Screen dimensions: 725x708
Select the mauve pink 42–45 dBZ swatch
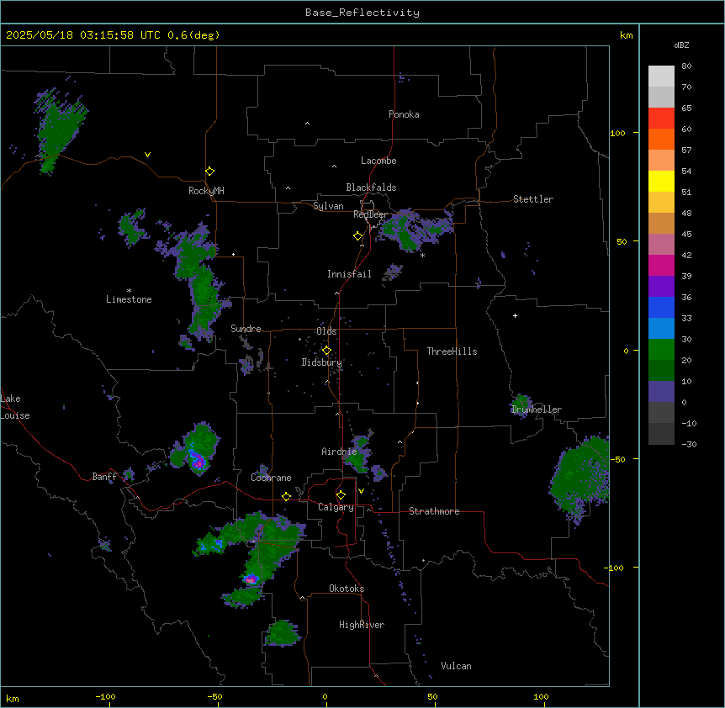click(661, 245)
